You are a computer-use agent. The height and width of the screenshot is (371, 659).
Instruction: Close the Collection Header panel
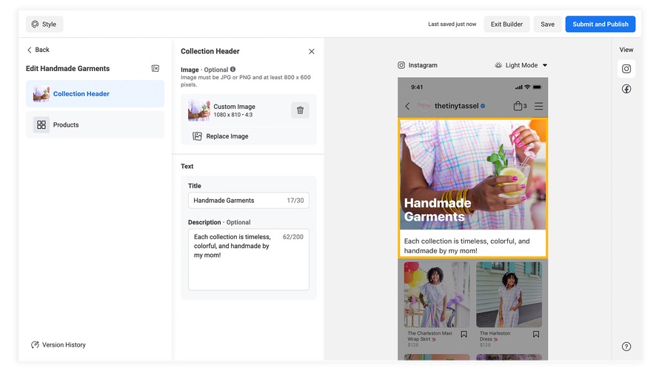tap(311, 52)
